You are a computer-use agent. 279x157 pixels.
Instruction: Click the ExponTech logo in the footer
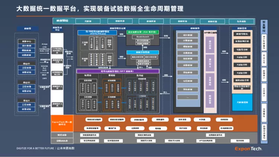248,149
